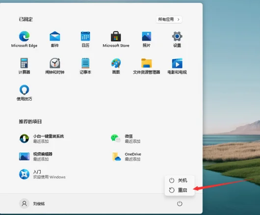Viewport: 260px width, 215px height.
Task: Open the 记事本 notepad app
Action: (85, 66)
